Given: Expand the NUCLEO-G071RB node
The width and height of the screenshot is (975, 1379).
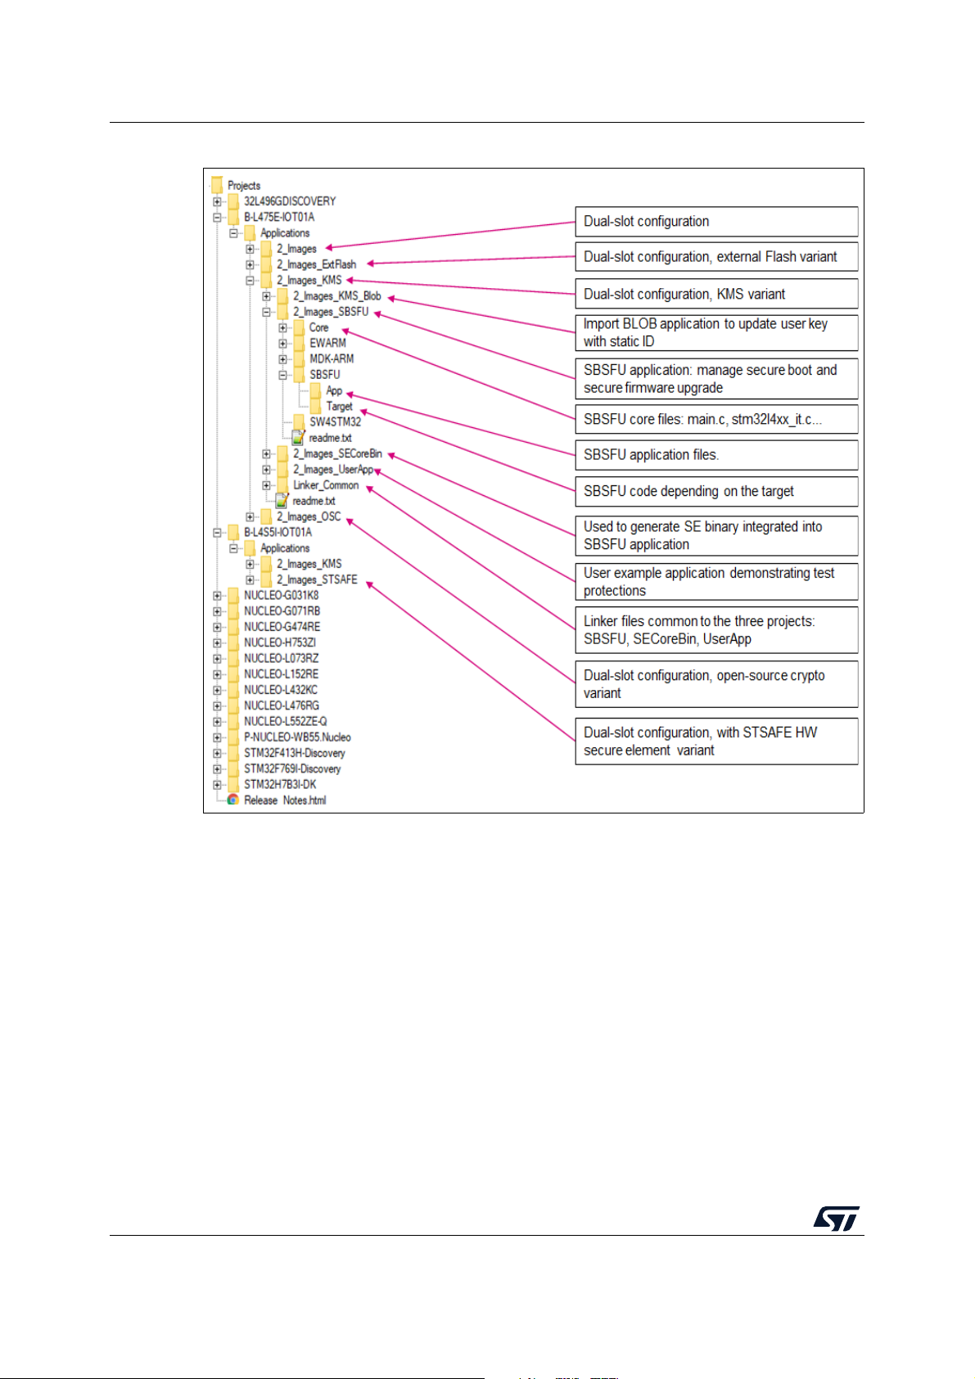Looking at the screenshot, I should point(217,611).
